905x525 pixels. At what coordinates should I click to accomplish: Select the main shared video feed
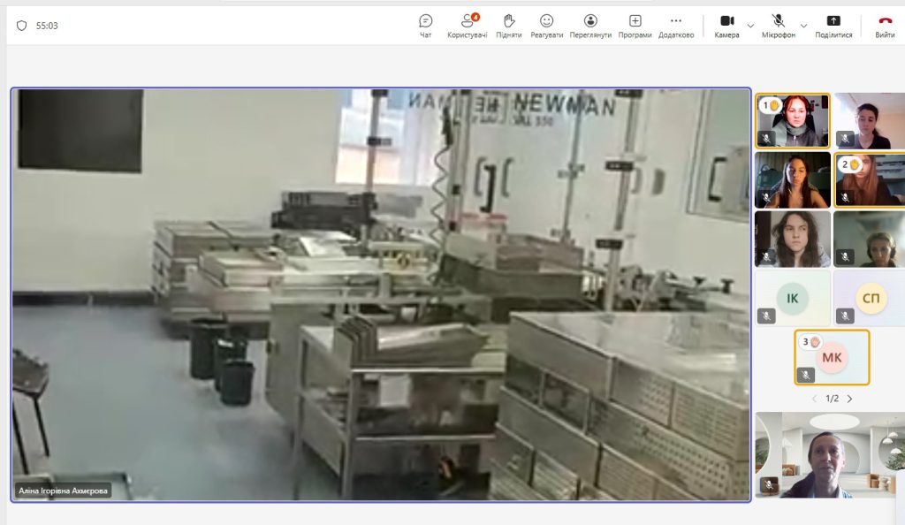click(x=381, y=295)
